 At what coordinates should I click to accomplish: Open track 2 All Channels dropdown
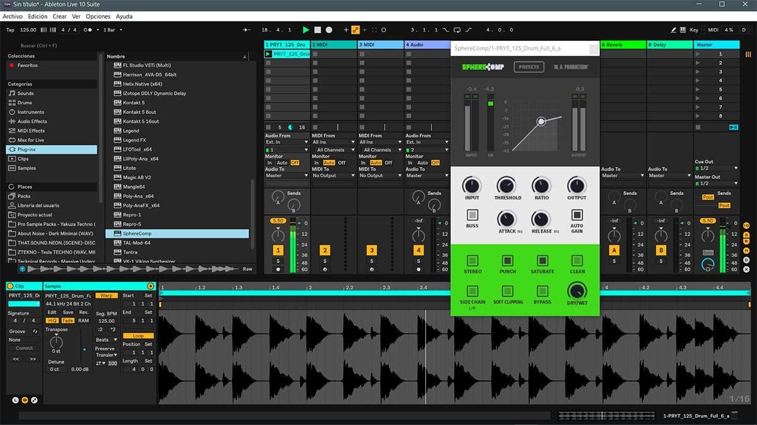click(334, 150)
